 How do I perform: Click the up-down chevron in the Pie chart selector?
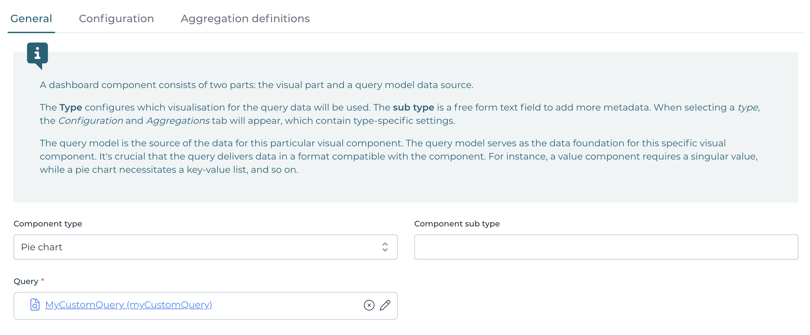pyautogui.click(x=385, y=247)
